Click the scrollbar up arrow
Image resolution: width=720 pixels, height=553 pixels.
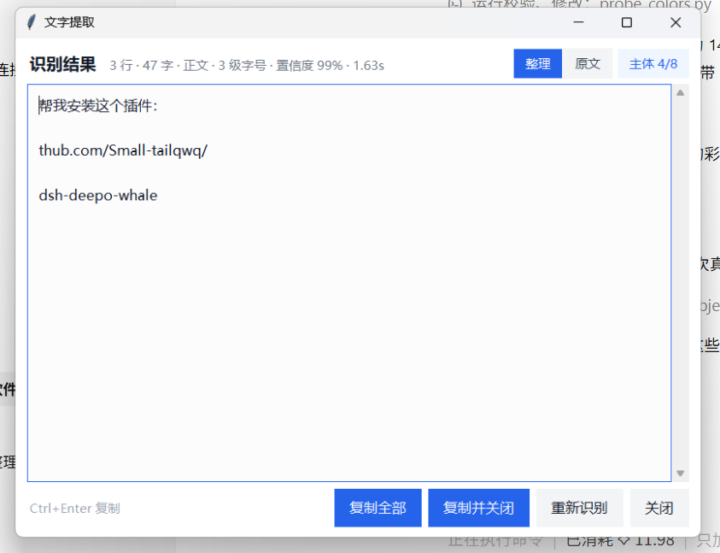681,93
